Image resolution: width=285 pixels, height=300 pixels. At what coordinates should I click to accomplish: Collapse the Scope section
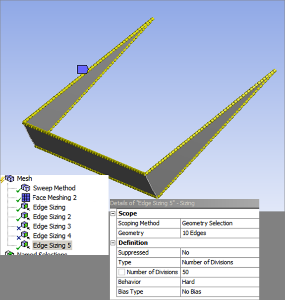(113, 214)
